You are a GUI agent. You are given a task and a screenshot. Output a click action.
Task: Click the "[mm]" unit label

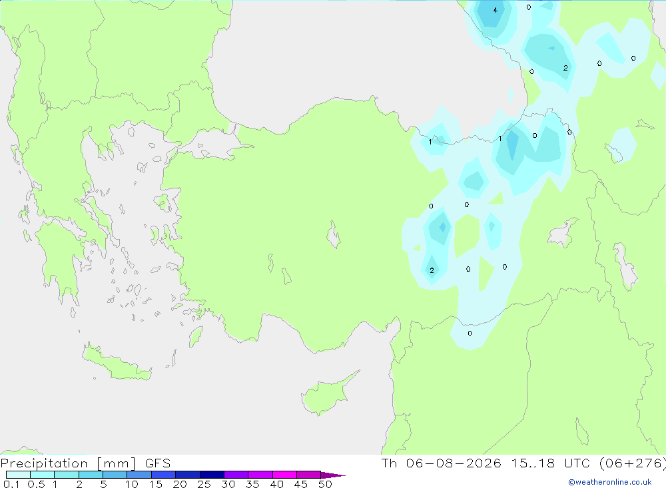[117, 463]
